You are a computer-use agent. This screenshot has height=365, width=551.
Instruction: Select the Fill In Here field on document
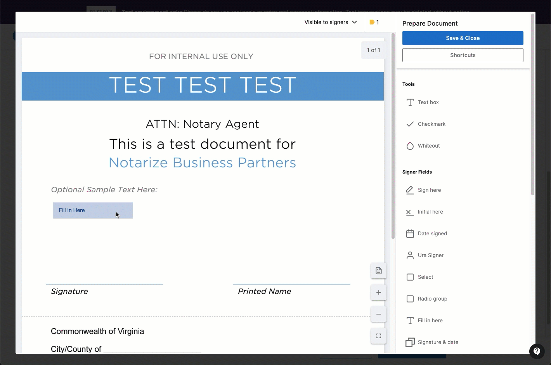pyautogui.click(x=93, y=210)
